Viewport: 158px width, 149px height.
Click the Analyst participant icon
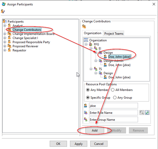[9, 26]
